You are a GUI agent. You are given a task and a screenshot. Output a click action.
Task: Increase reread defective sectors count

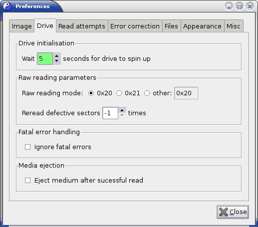[122, 110]
